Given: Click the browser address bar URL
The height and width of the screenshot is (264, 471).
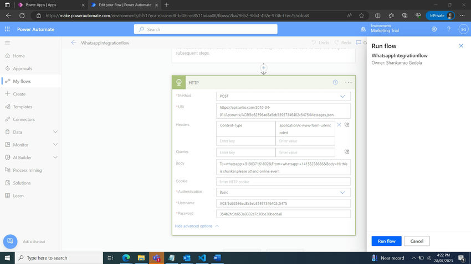Looking at the screenshot, I should click(x=177, y=15).
